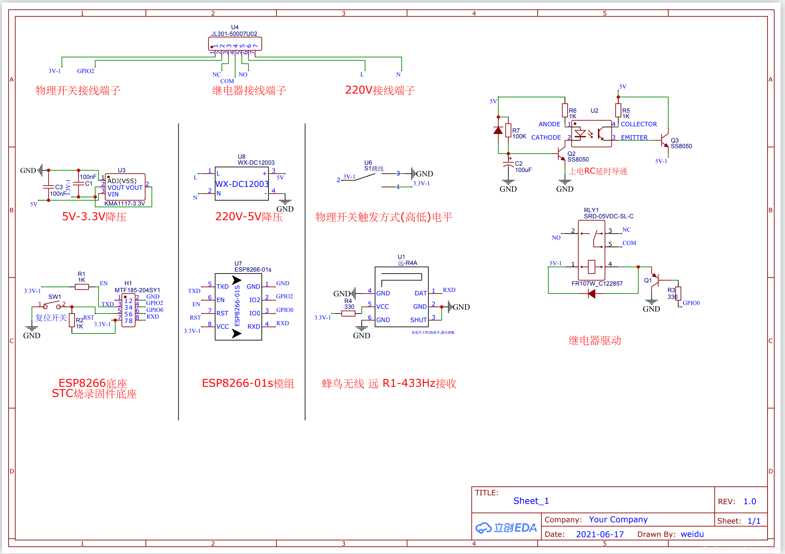Select the red label STC烧录固件底座
This screenshot has width=785, height=554.
pyautogui.click(x=94, y=394)
